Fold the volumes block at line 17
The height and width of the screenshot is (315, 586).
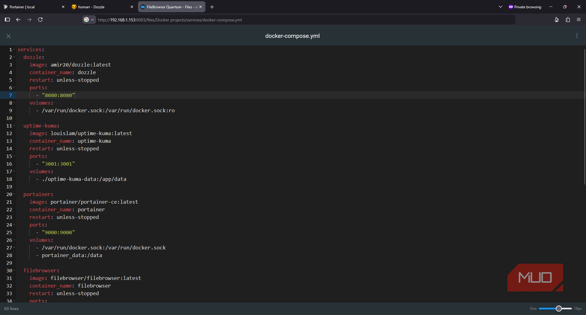tap(14, 171)
